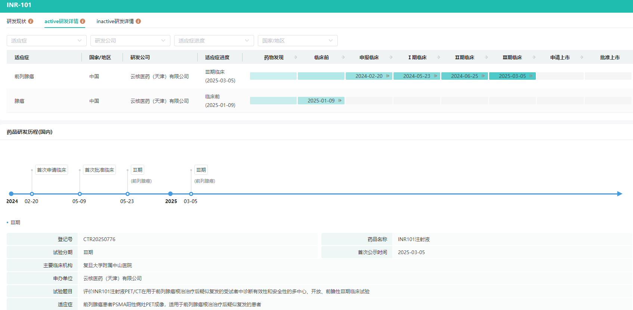Click the 03-05 timeline marker
Viewport: 633px width, 310px height.
191,194
